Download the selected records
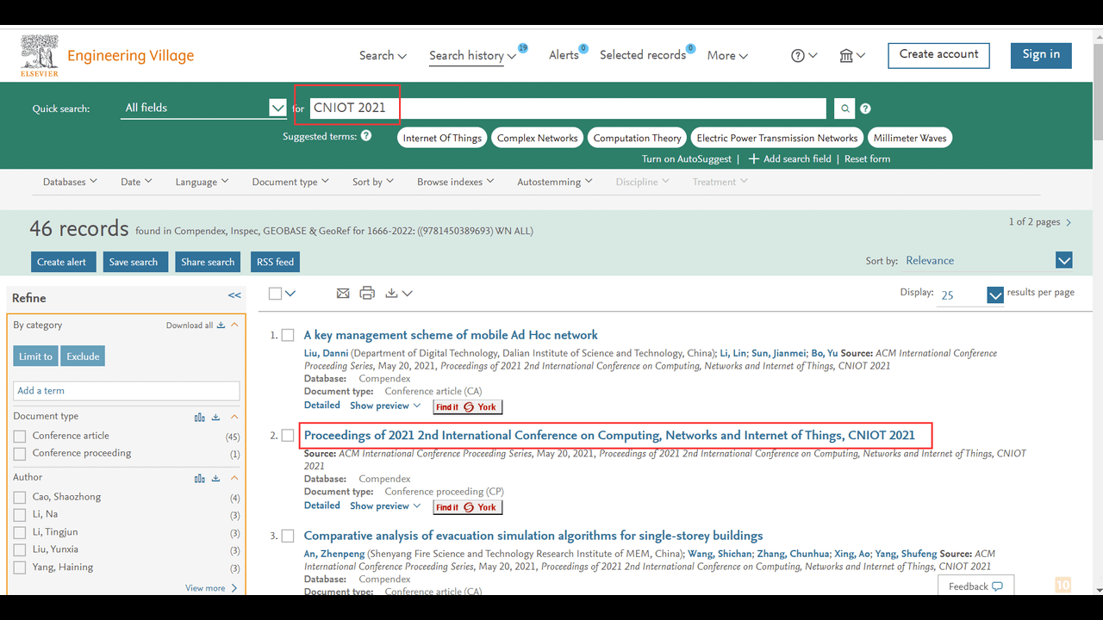The height and width of the screenshot is (620, 1103). click(x=398, y=294)
